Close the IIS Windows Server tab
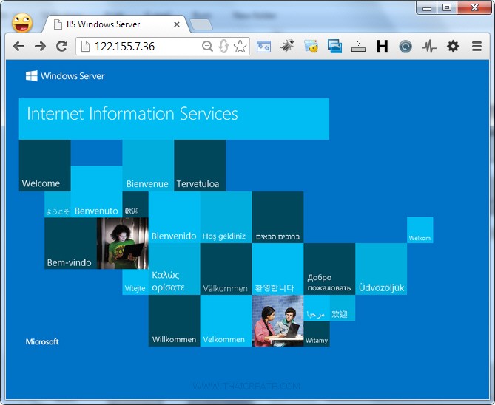The height and width of the screenshot is (405, 495). 177,24
